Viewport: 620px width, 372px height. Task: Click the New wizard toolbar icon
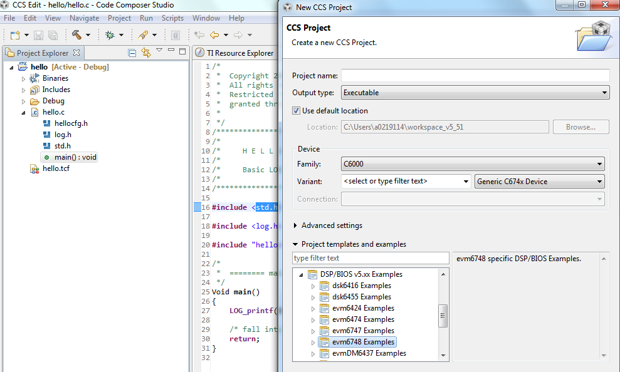tap(15, 35)
